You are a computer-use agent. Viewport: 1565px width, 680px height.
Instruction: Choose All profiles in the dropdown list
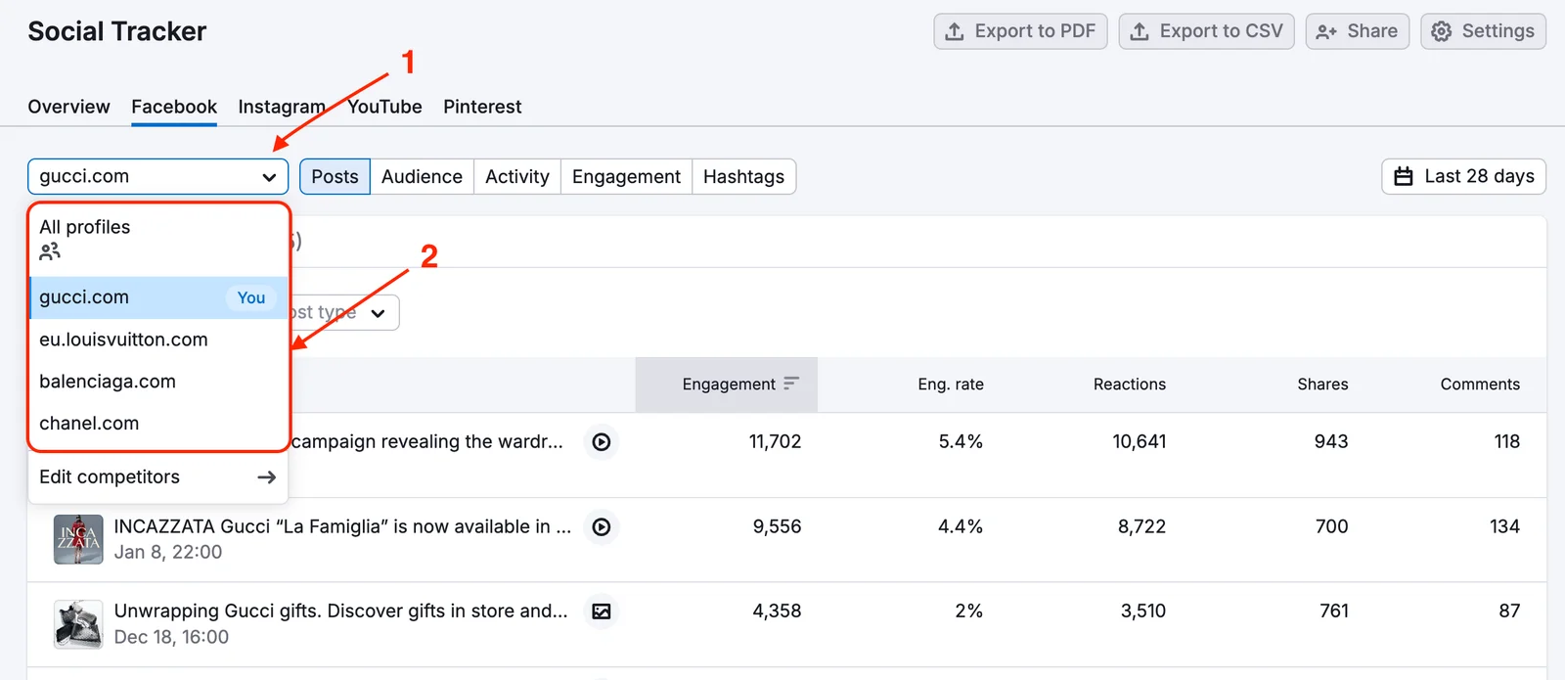point(158,240)
